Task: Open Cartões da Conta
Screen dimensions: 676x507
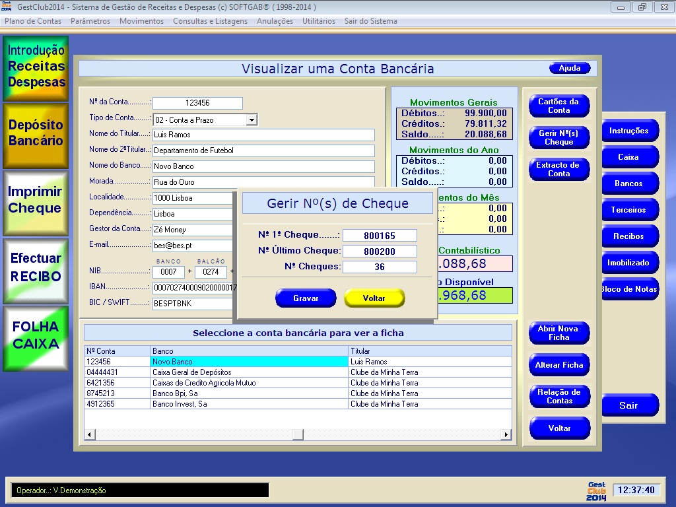Action: [558, 106]
